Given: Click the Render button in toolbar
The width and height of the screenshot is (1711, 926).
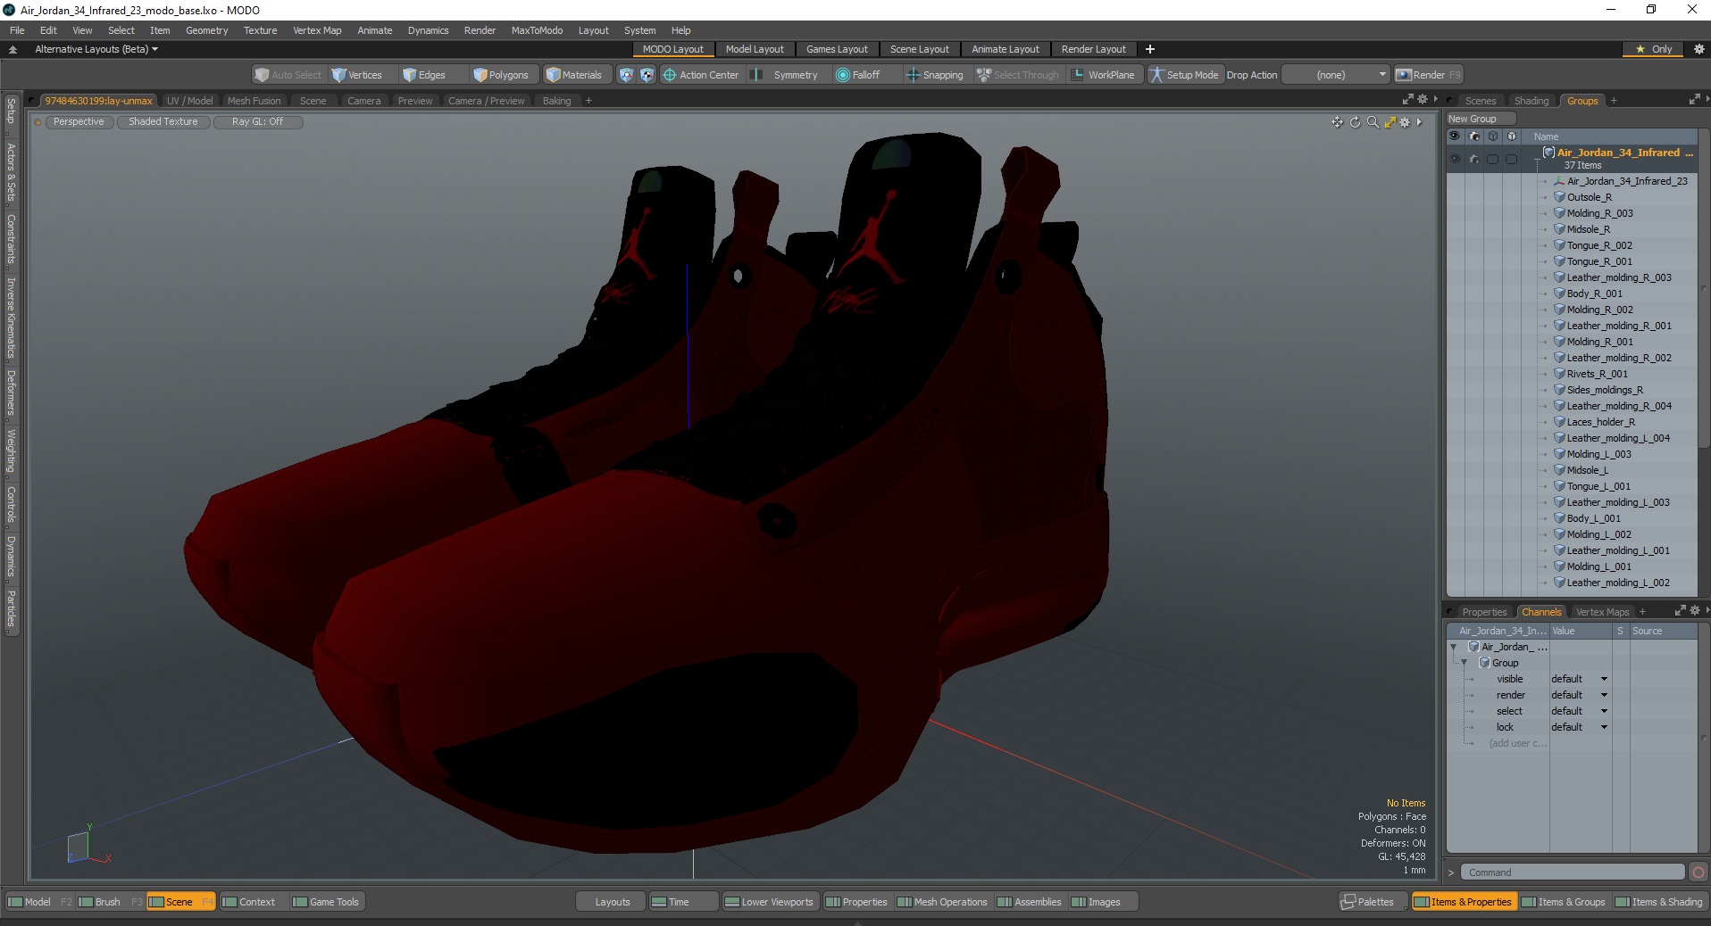Looking at the screenshot, I should [1428, 75].
